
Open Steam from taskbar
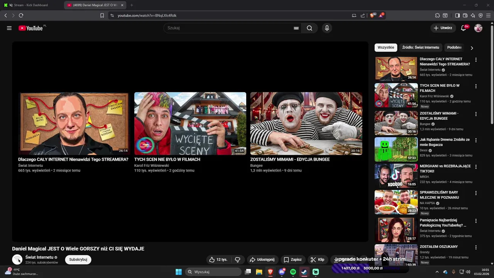tap(305, 272)
